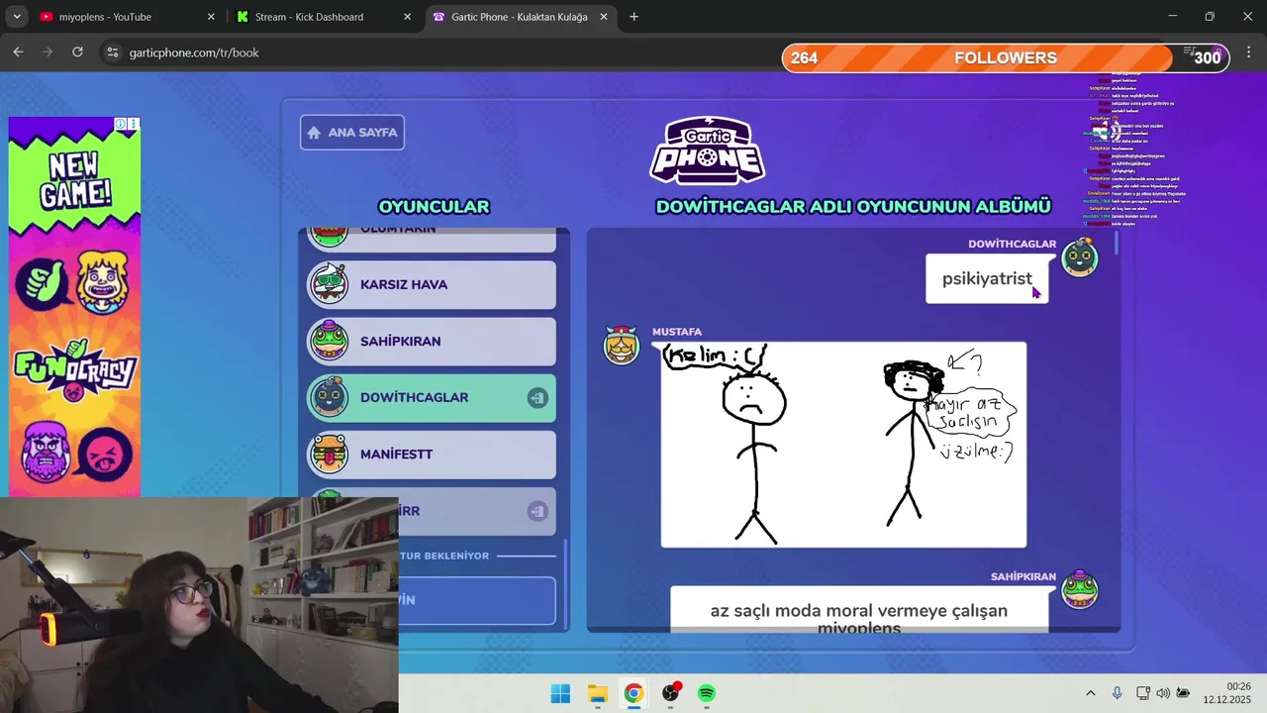Open the network tray icon

coord(1143,693)
